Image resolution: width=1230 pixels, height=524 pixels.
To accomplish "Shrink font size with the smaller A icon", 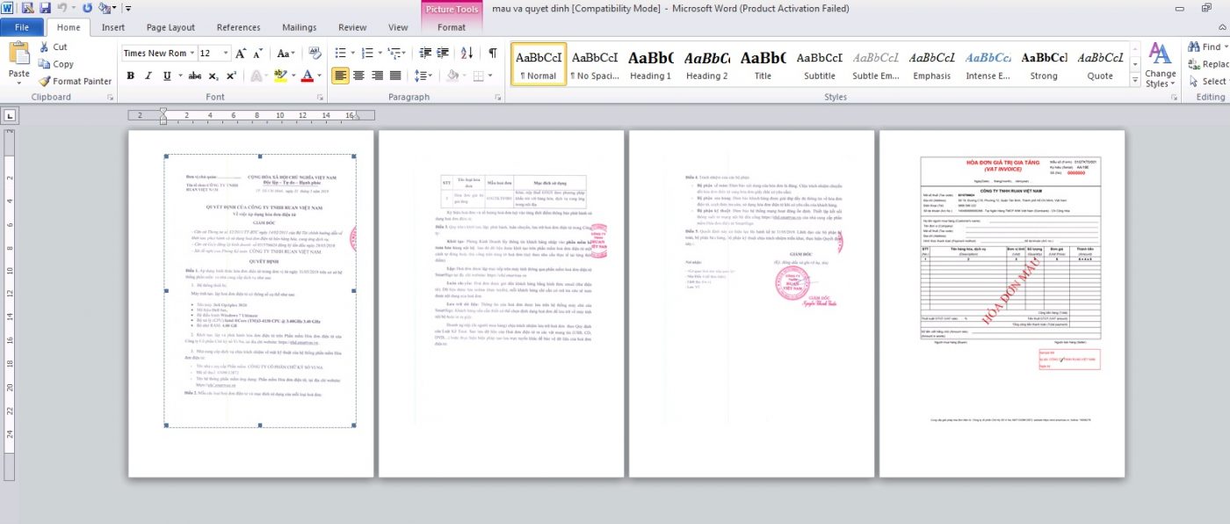I will 257,54.
